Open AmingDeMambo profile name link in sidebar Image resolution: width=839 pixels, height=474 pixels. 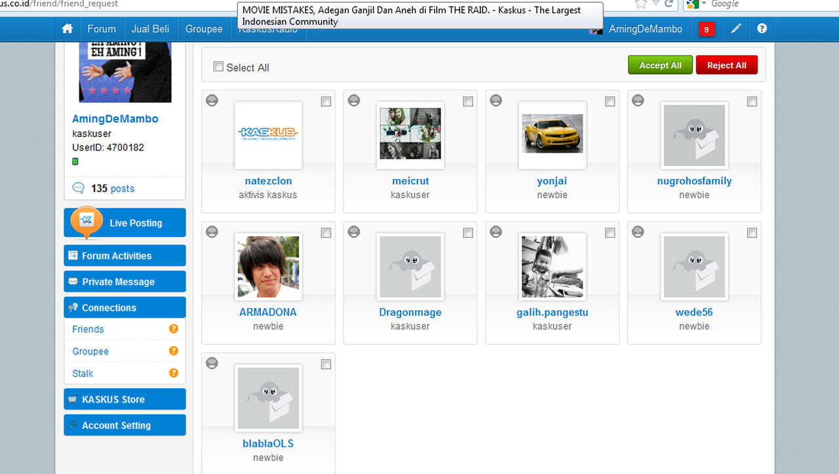pos(115,119)
